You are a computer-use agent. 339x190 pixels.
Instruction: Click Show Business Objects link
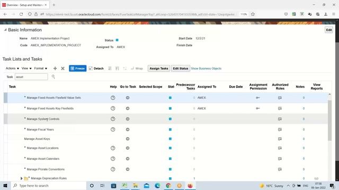pos(206,69)
